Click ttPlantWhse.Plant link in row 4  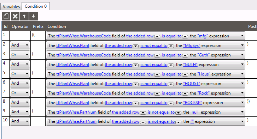pos(73,65)
